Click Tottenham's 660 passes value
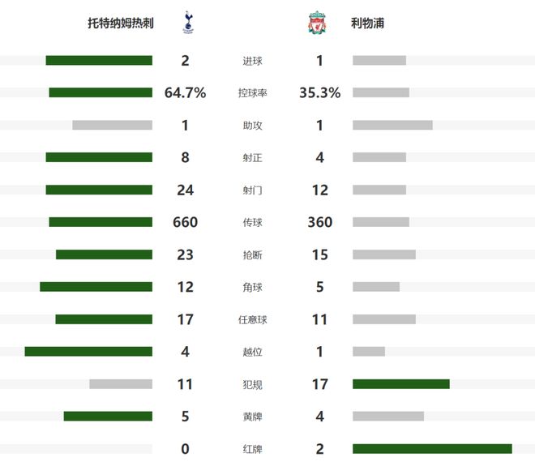This screenshot has width=535, height=466. click(x=186, y=222)
